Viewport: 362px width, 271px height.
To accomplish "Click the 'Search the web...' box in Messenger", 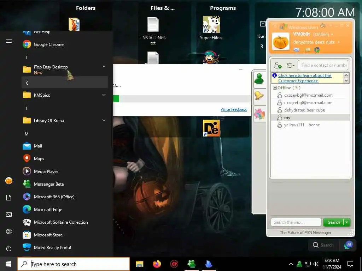I will (x=296, y=222).
